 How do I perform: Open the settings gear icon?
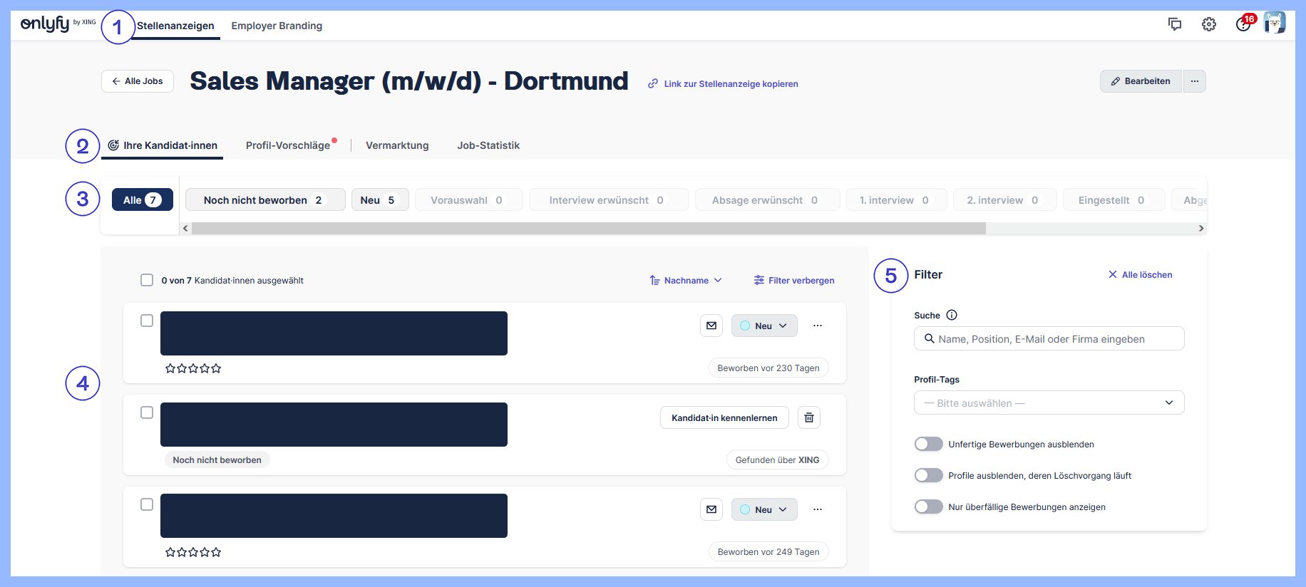pyautogui.click(x=1209, y=24)
